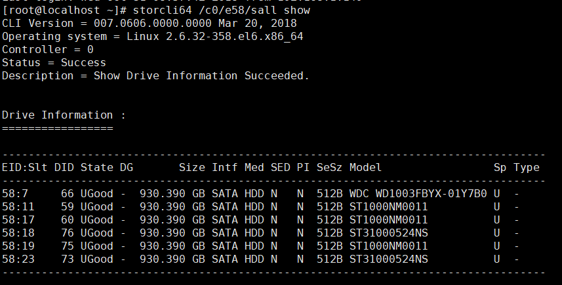Click the 58:19 slot identifier

(18, 246)
